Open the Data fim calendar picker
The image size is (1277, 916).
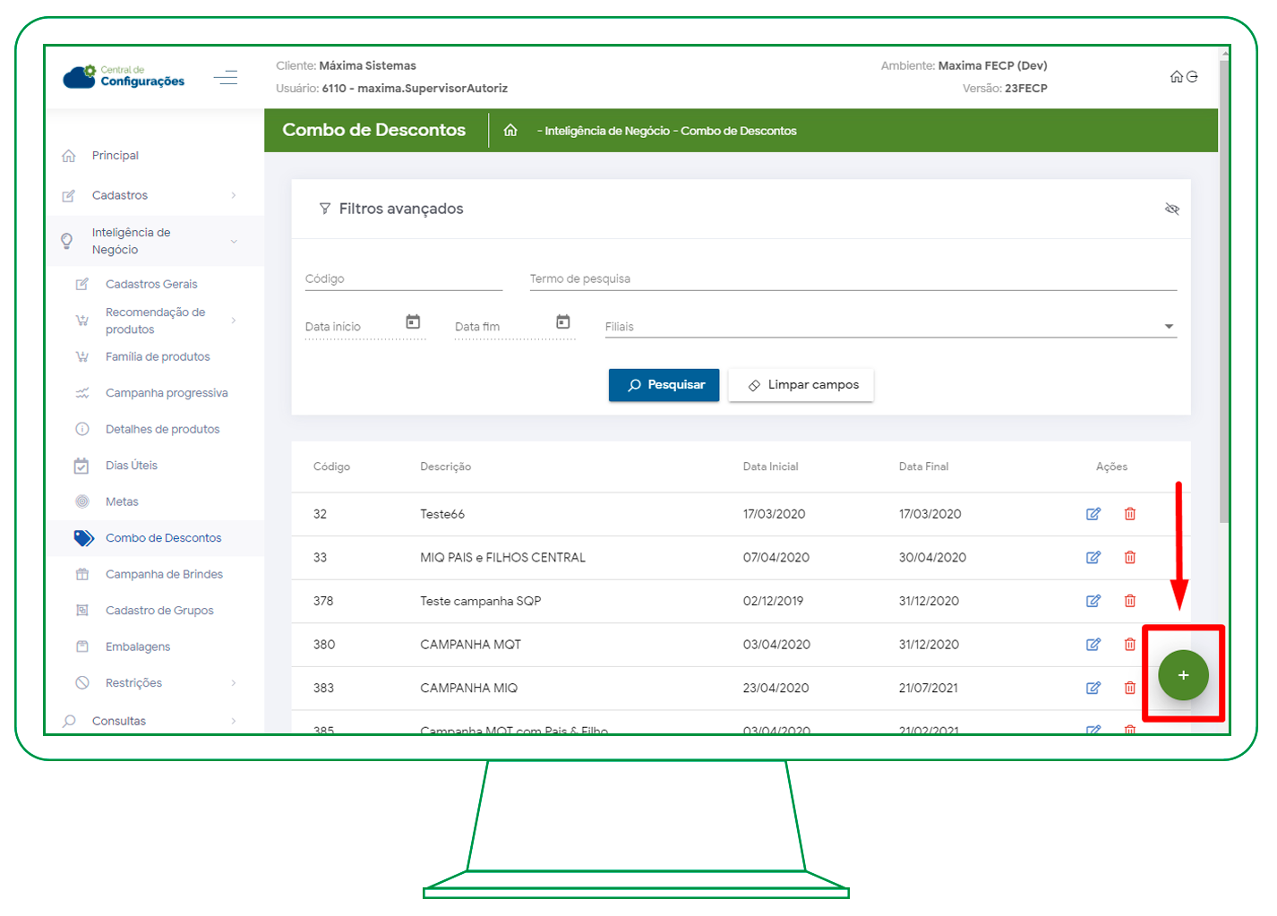point(562,321)
